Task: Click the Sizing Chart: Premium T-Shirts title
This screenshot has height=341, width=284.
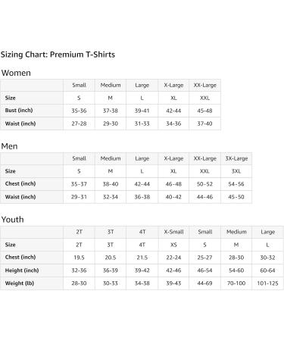Action: coord(58,55)
